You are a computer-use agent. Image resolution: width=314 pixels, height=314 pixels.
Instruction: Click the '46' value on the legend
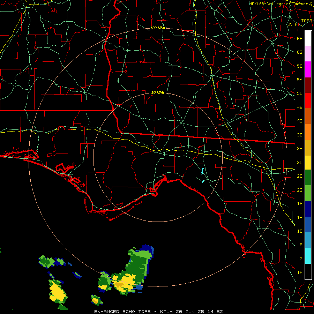click(x=300, y=107)
